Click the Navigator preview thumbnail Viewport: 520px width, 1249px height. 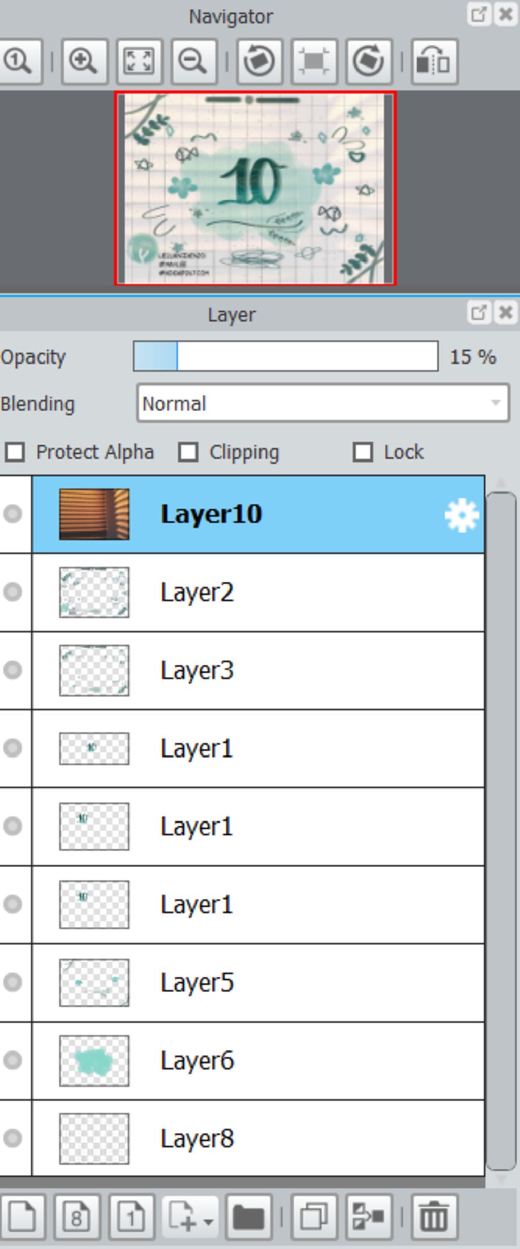pos(255,188)
